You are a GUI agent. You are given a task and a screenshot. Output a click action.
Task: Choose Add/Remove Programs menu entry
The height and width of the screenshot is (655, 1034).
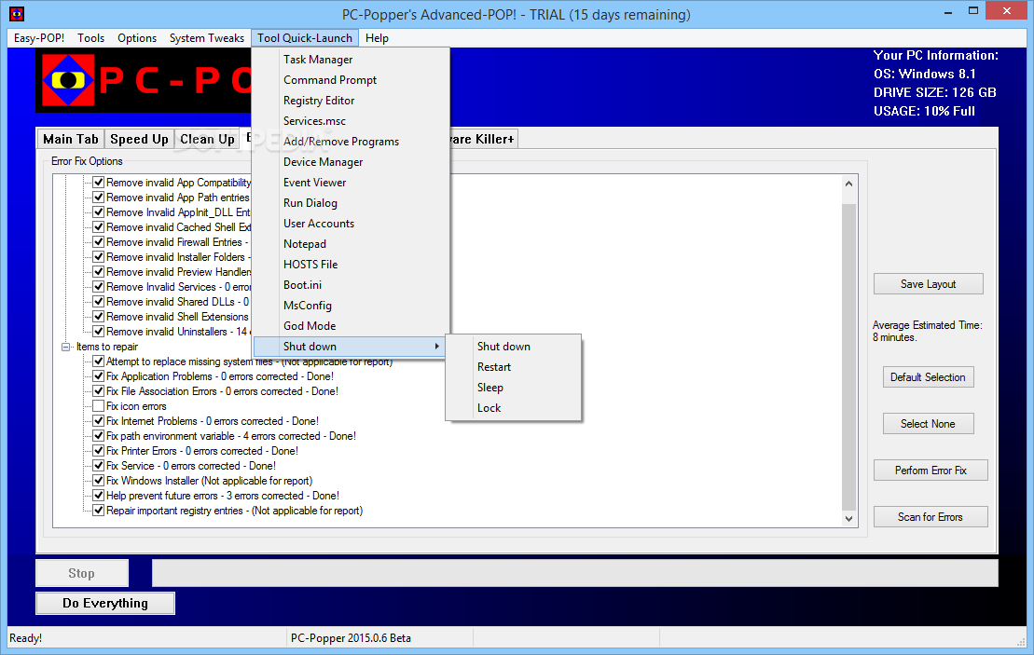(351, 141)
